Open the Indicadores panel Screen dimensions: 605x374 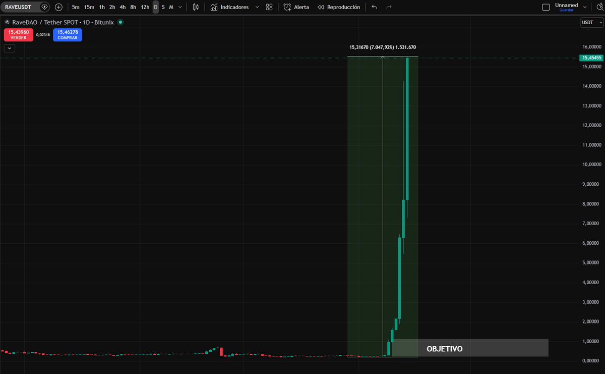229,7
